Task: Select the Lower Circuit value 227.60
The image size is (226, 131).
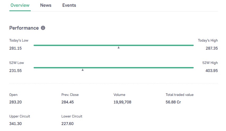Action: pos(68,124)
